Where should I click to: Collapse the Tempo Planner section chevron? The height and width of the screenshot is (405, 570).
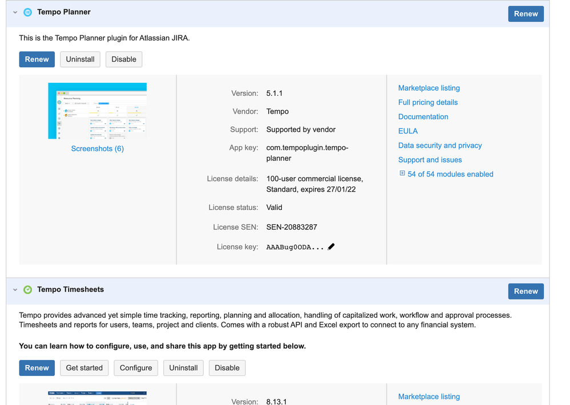[x=15, y=13]
